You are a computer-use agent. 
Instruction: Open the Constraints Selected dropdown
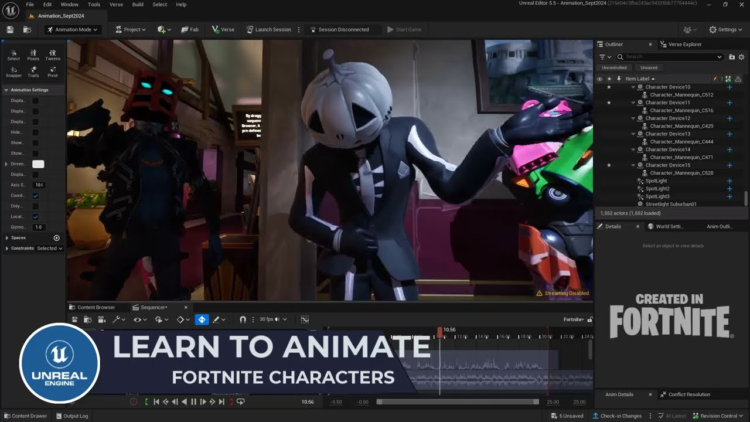tap(49, 249)
